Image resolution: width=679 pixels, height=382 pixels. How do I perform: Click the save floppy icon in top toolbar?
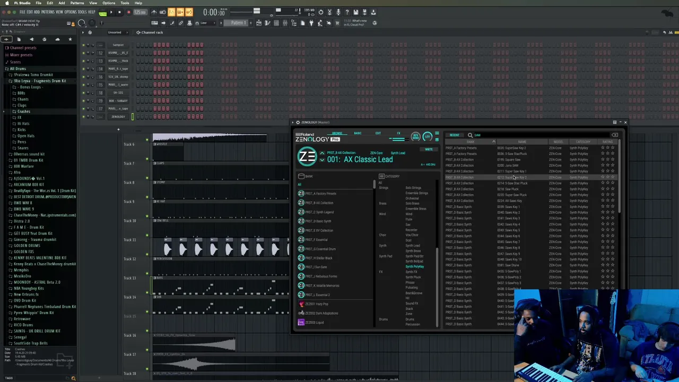356,12
